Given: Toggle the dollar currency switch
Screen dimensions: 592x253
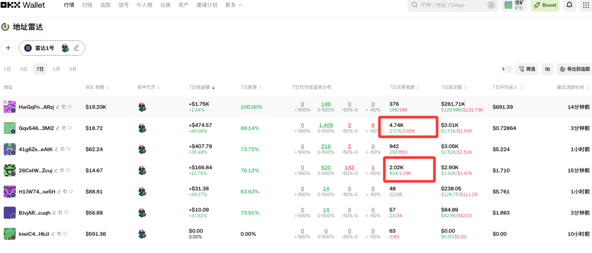Looking at the screenshot, I should (x=506, y=69).
